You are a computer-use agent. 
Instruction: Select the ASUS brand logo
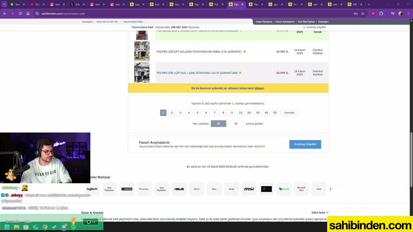[x=179, y=189]
